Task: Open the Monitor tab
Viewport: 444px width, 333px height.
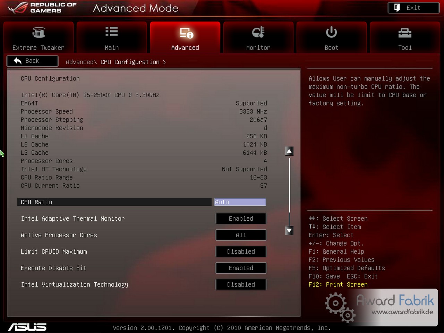Action: [258, 37]
